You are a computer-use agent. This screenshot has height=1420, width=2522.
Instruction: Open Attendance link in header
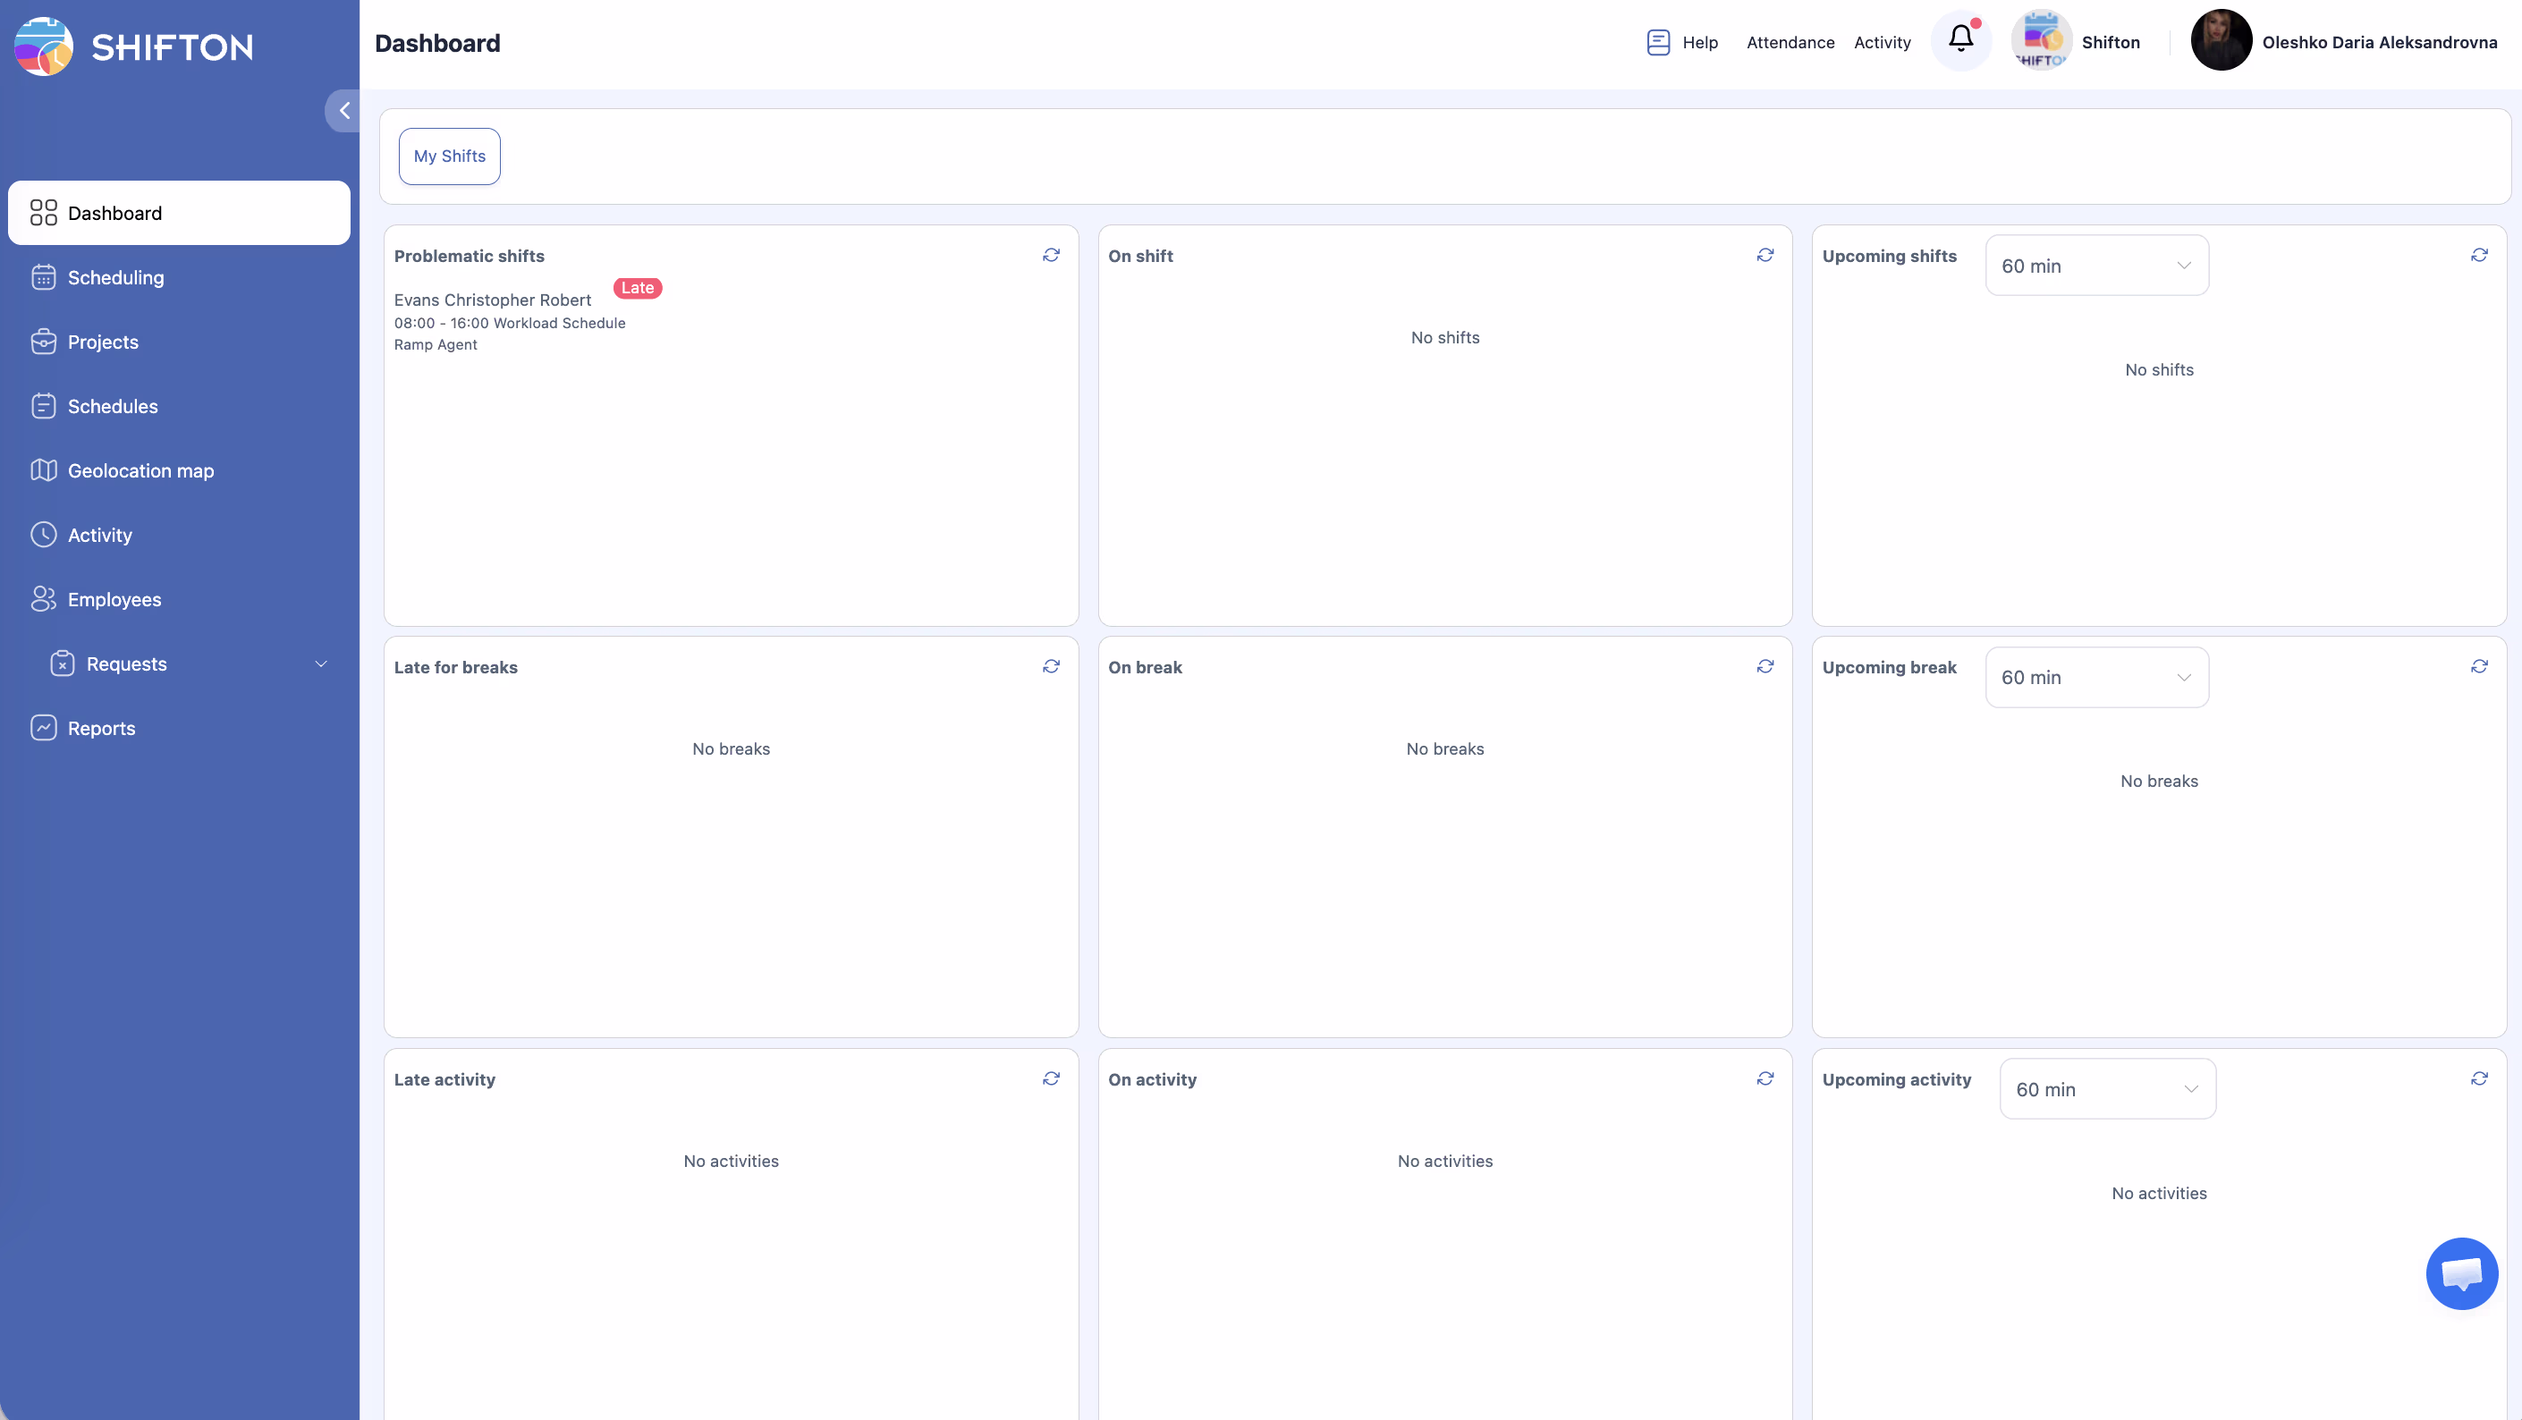(x=1790, y=42)
